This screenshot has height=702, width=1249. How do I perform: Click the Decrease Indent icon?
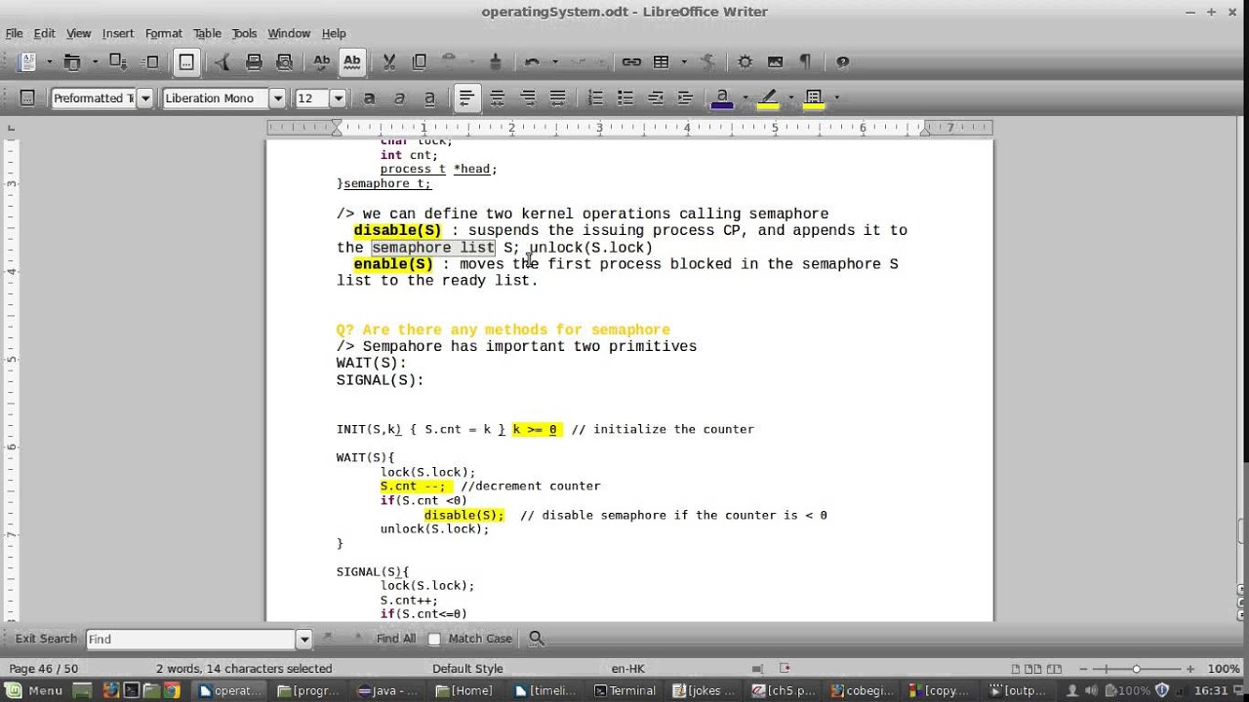[656, 97]
